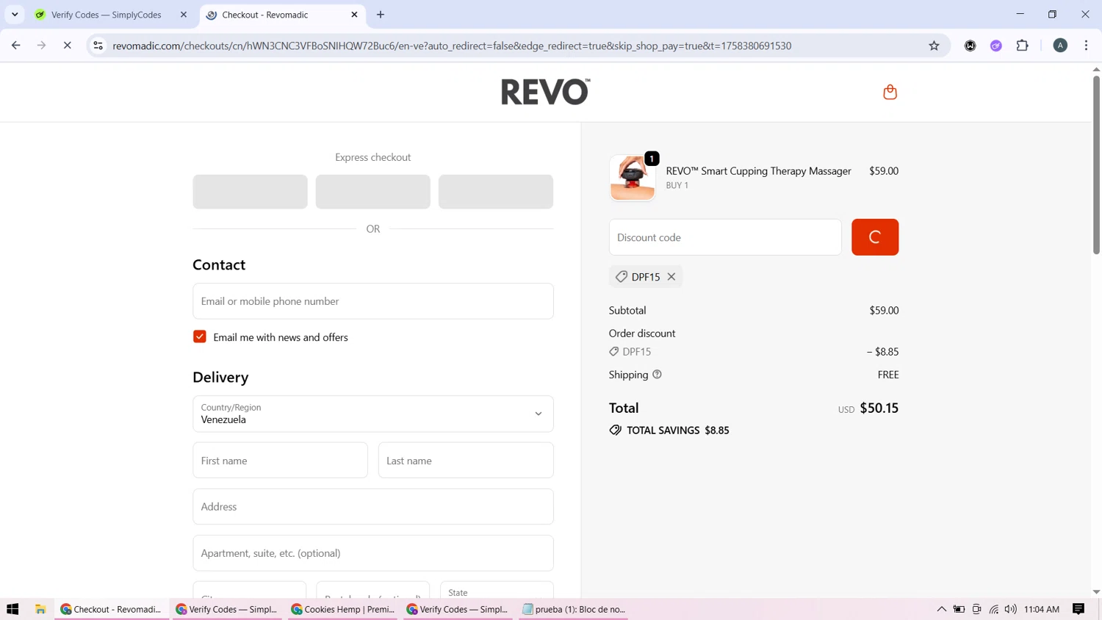Go forward in browser history

pyautogui.click(x=42, y=46)
